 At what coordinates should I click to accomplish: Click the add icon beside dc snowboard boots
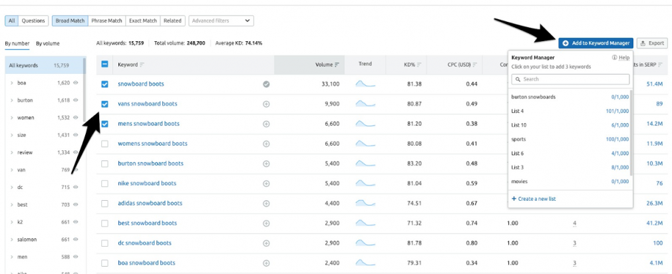266,243
